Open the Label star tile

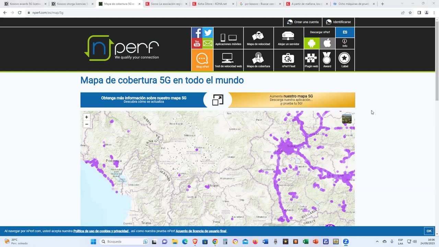pos(345,60)
